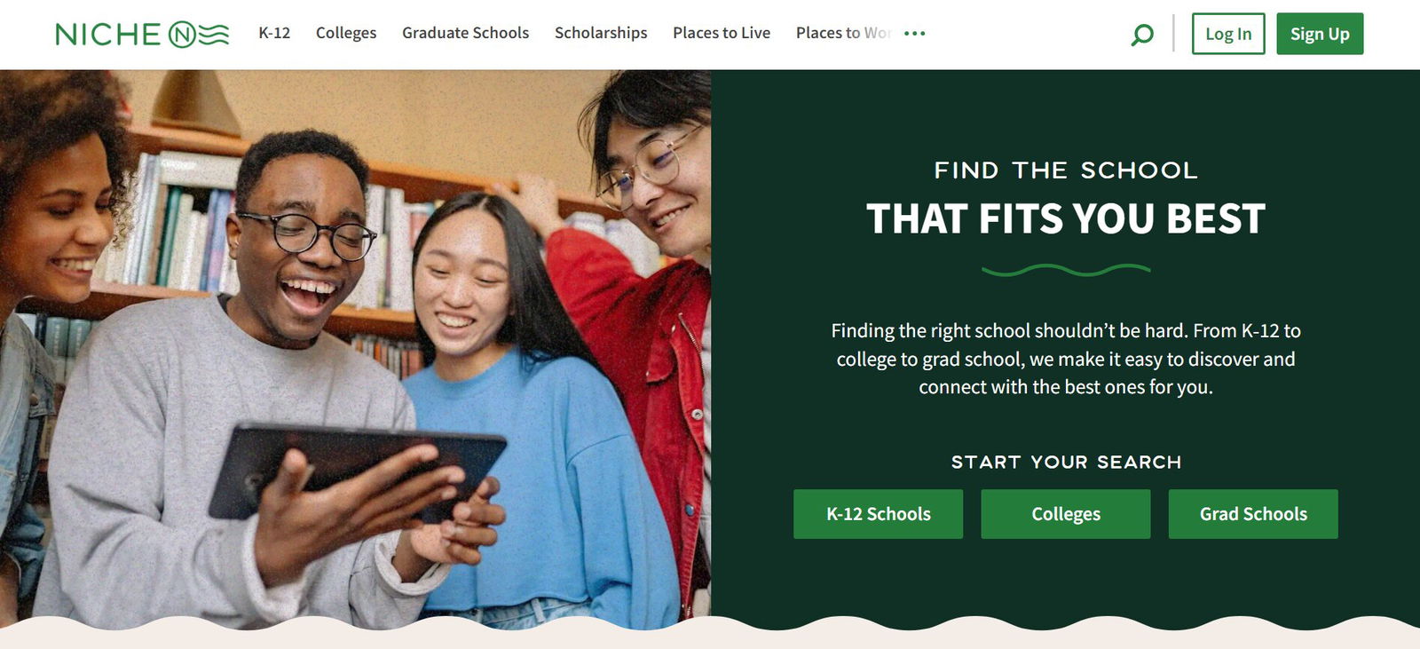Screen dimensions: 1420x649
Task: Click the Niche logo in the header
Action: (142, 34)
